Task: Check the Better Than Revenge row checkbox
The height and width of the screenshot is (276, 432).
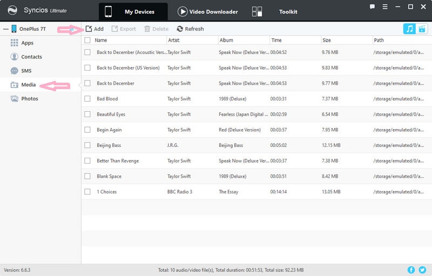Action: pos(87,160)
